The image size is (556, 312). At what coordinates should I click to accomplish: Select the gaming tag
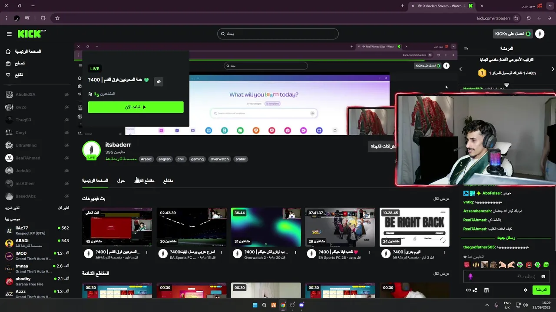click(x=197, y=159)
